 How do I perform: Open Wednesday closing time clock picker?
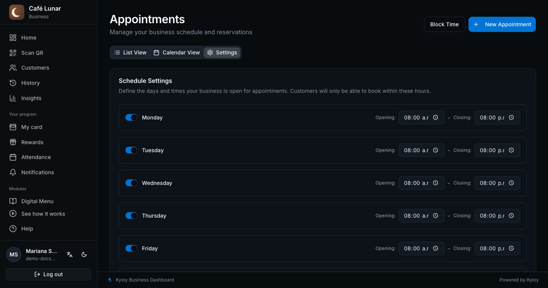[x=511, y=183]
